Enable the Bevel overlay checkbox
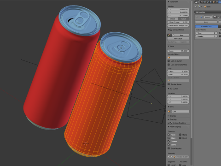Viewport: 221px width, 166px height. point(180,138)
